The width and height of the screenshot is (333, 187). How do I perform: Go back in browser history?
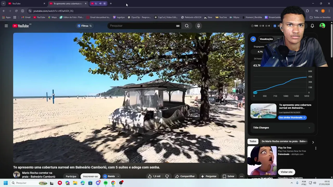coord(4,11)
